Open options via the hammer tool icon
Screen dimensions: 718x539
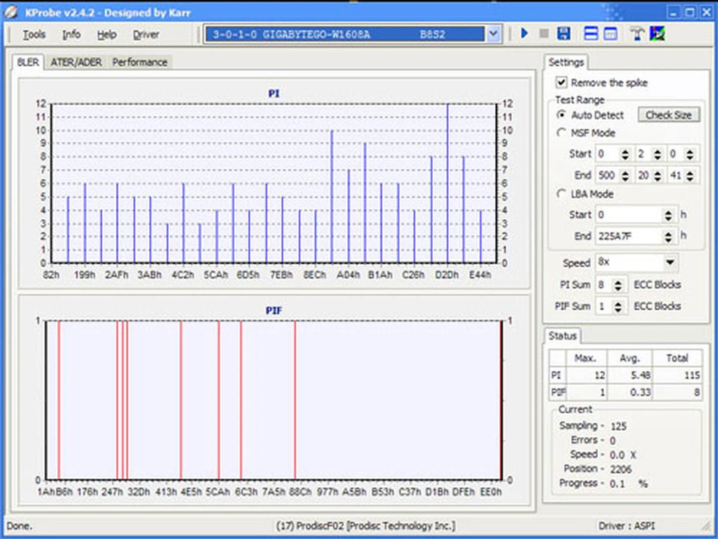[x=637, y=34]
